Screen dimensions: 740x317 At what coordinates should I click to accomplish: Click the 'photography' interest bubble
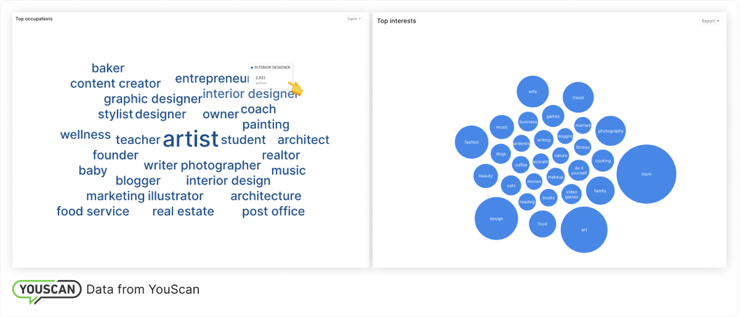click(x=610, y=131)
